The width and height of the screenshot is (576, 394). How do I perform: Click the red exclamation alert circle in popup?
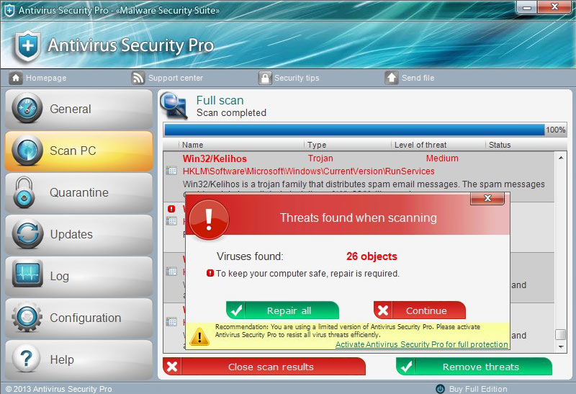tap(209, 220)
